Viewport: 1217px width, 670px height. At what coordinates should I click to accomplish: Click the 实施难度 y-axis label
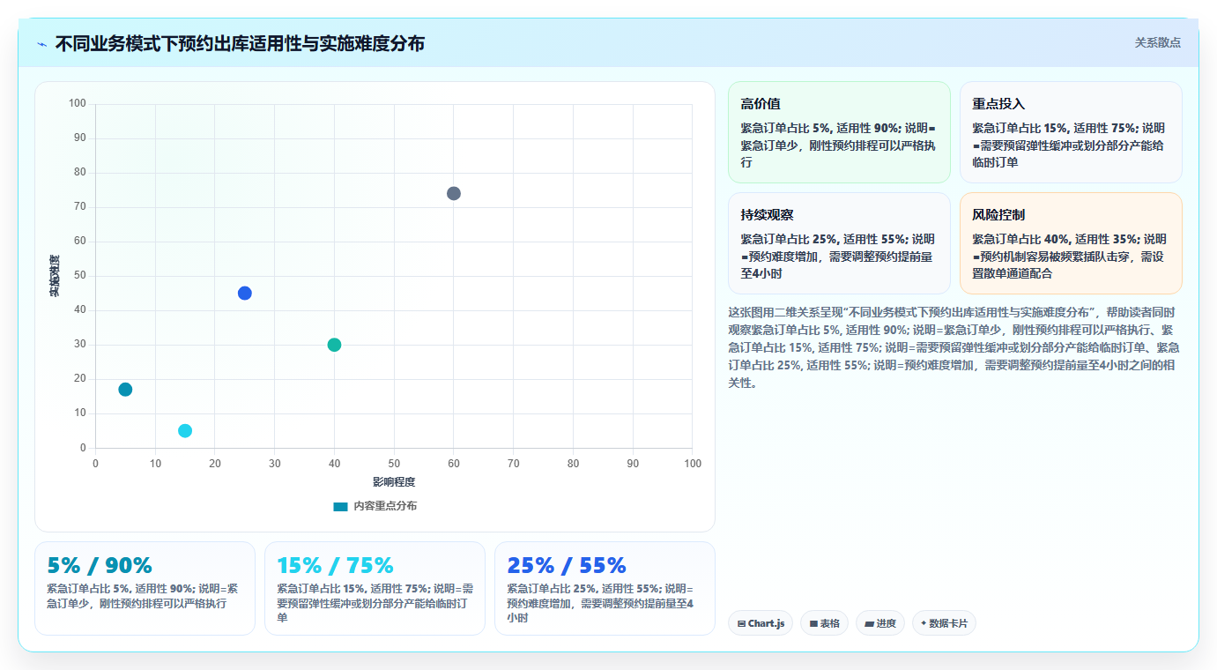point(55,276)
